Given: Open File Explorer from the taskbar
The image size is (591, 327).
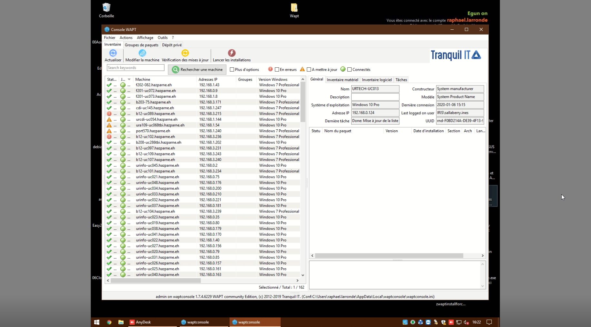Looking at the screenshot, I should pyautogui.click(x=121, y=322).
